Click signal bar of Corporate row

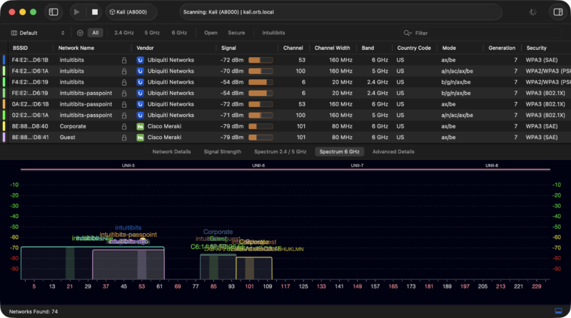click(x=261, y=126)
